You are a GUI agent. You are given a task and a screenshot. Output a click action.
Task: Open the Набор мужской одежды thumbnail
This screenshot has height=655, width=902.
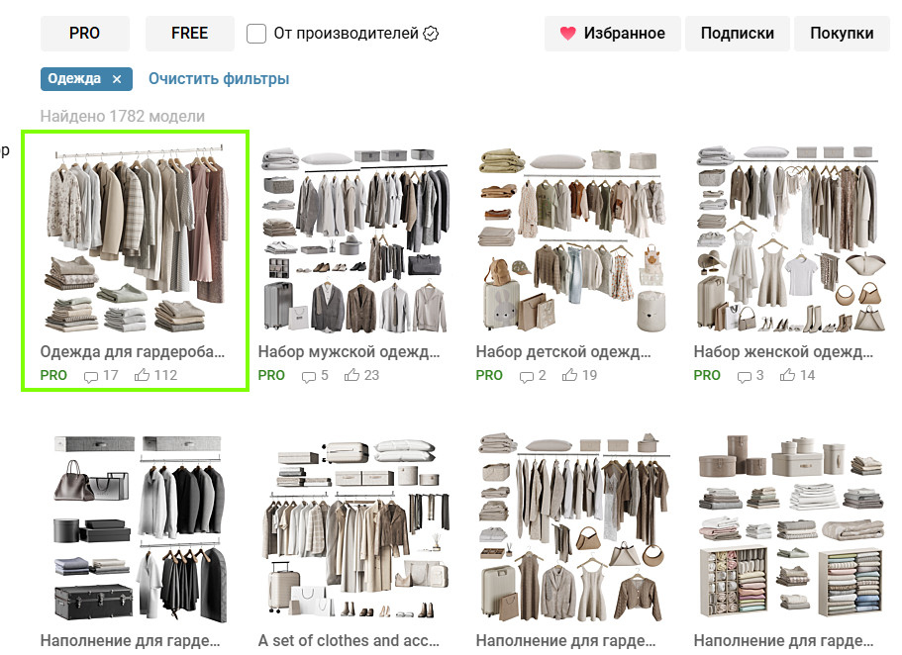[x=353, y=239]
